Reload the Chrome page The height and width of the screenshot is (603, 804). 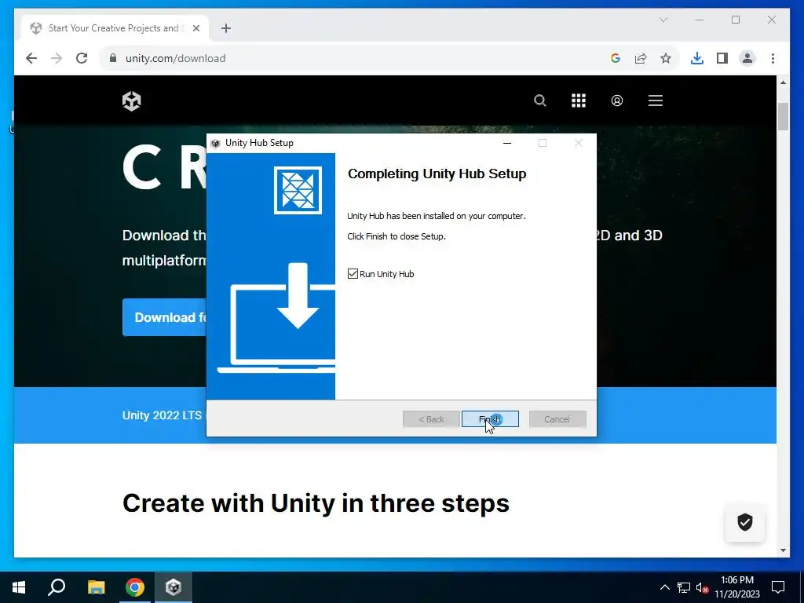point(82,58)
